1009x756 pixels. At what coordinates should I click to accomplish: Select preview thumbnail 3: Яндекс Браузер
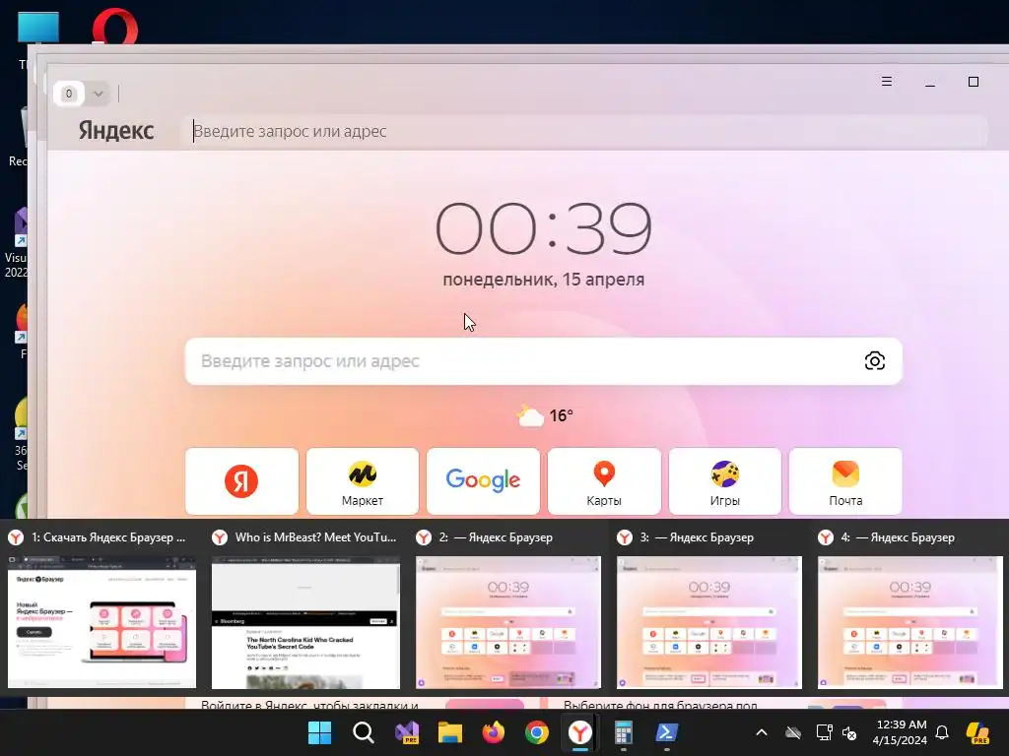pos(709,622)
